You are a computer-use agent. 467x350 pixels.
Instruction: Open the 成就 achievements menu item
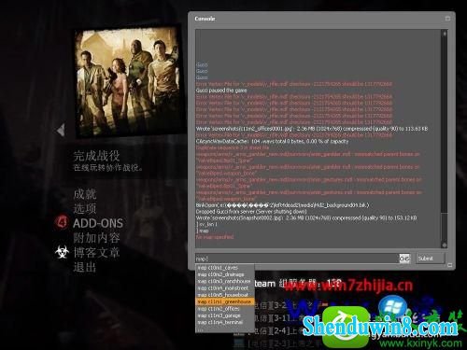click(x=85, y=194)
